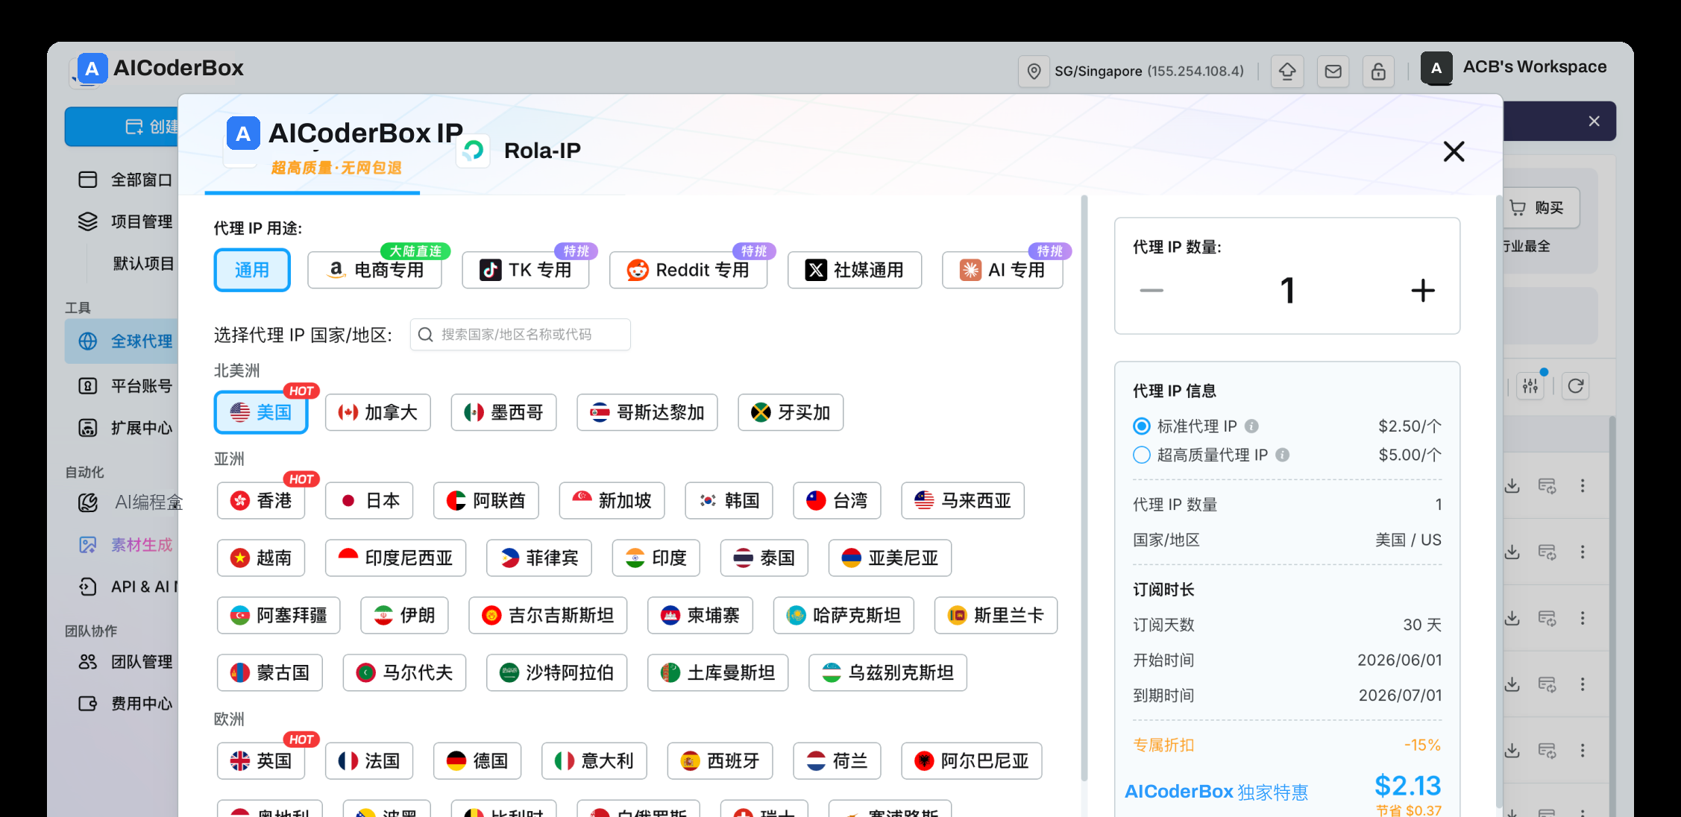The image size is (1681, 817).
Task: Click the refresh icon in background window
Action: 1576,386
